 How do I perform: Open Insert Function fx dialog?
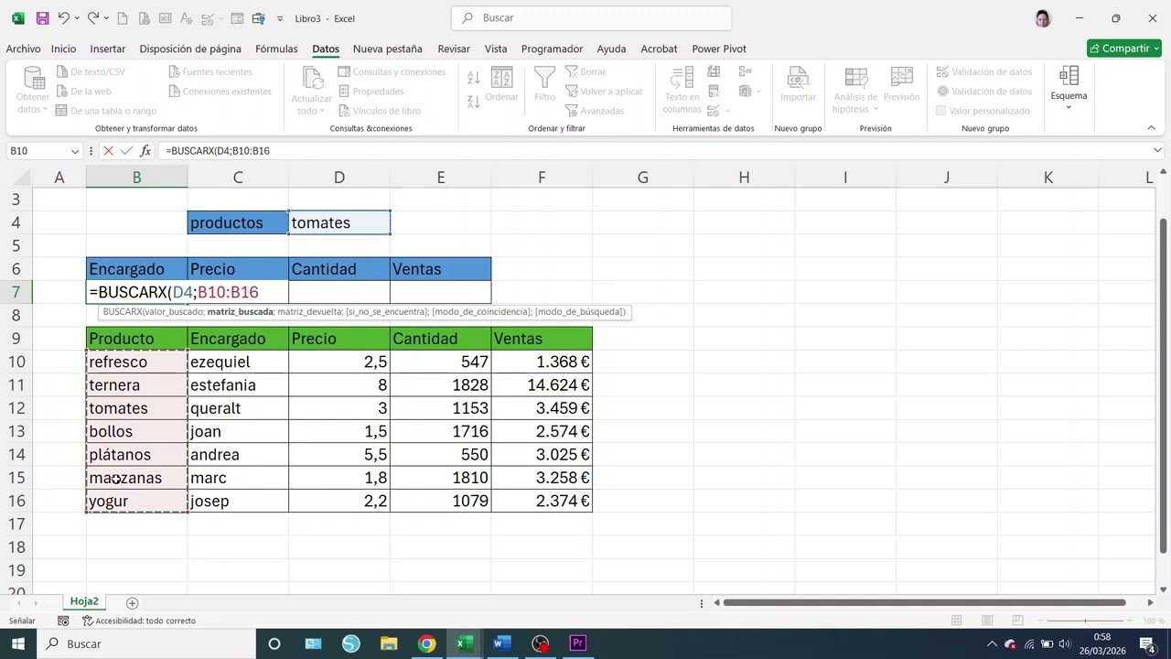tap(145, 151)
